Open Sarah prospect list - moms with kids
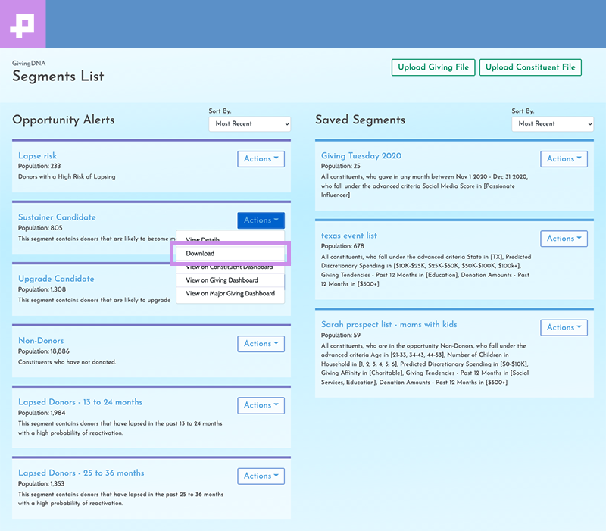 click(389, 325)
